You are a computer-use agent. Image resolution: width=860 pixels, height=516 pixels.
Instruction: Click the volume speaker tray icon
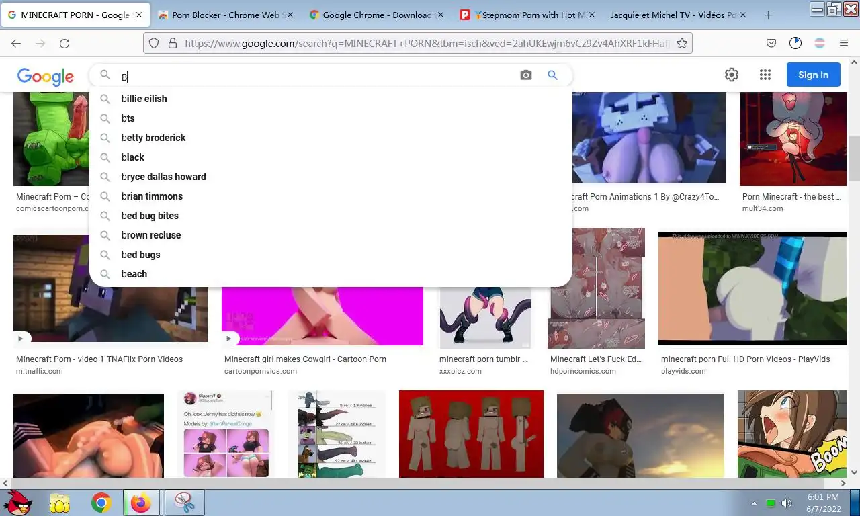[786, 503]
